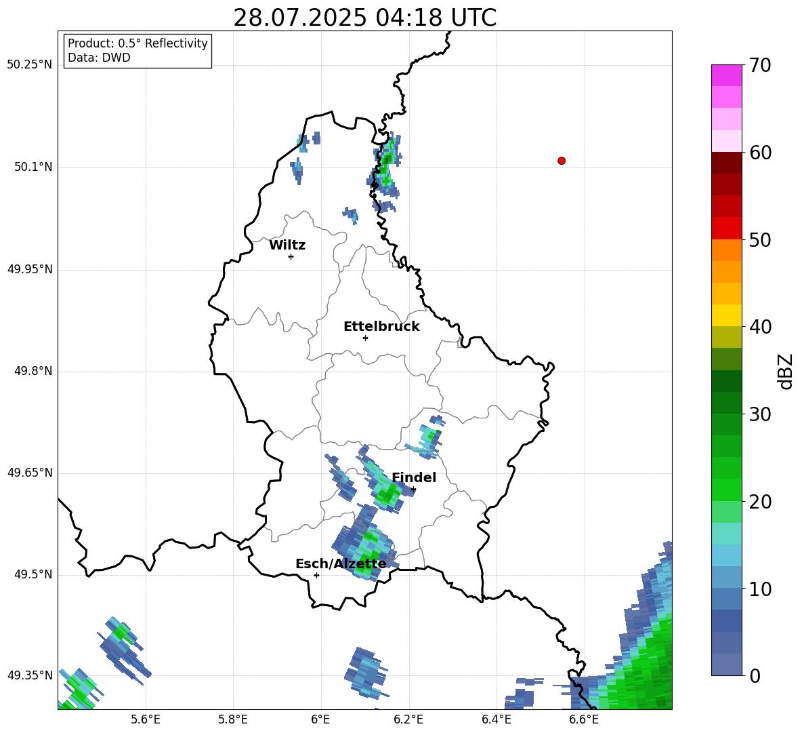Click the Wiltz cross location marker
802x733 pixels.
point(291,256)
